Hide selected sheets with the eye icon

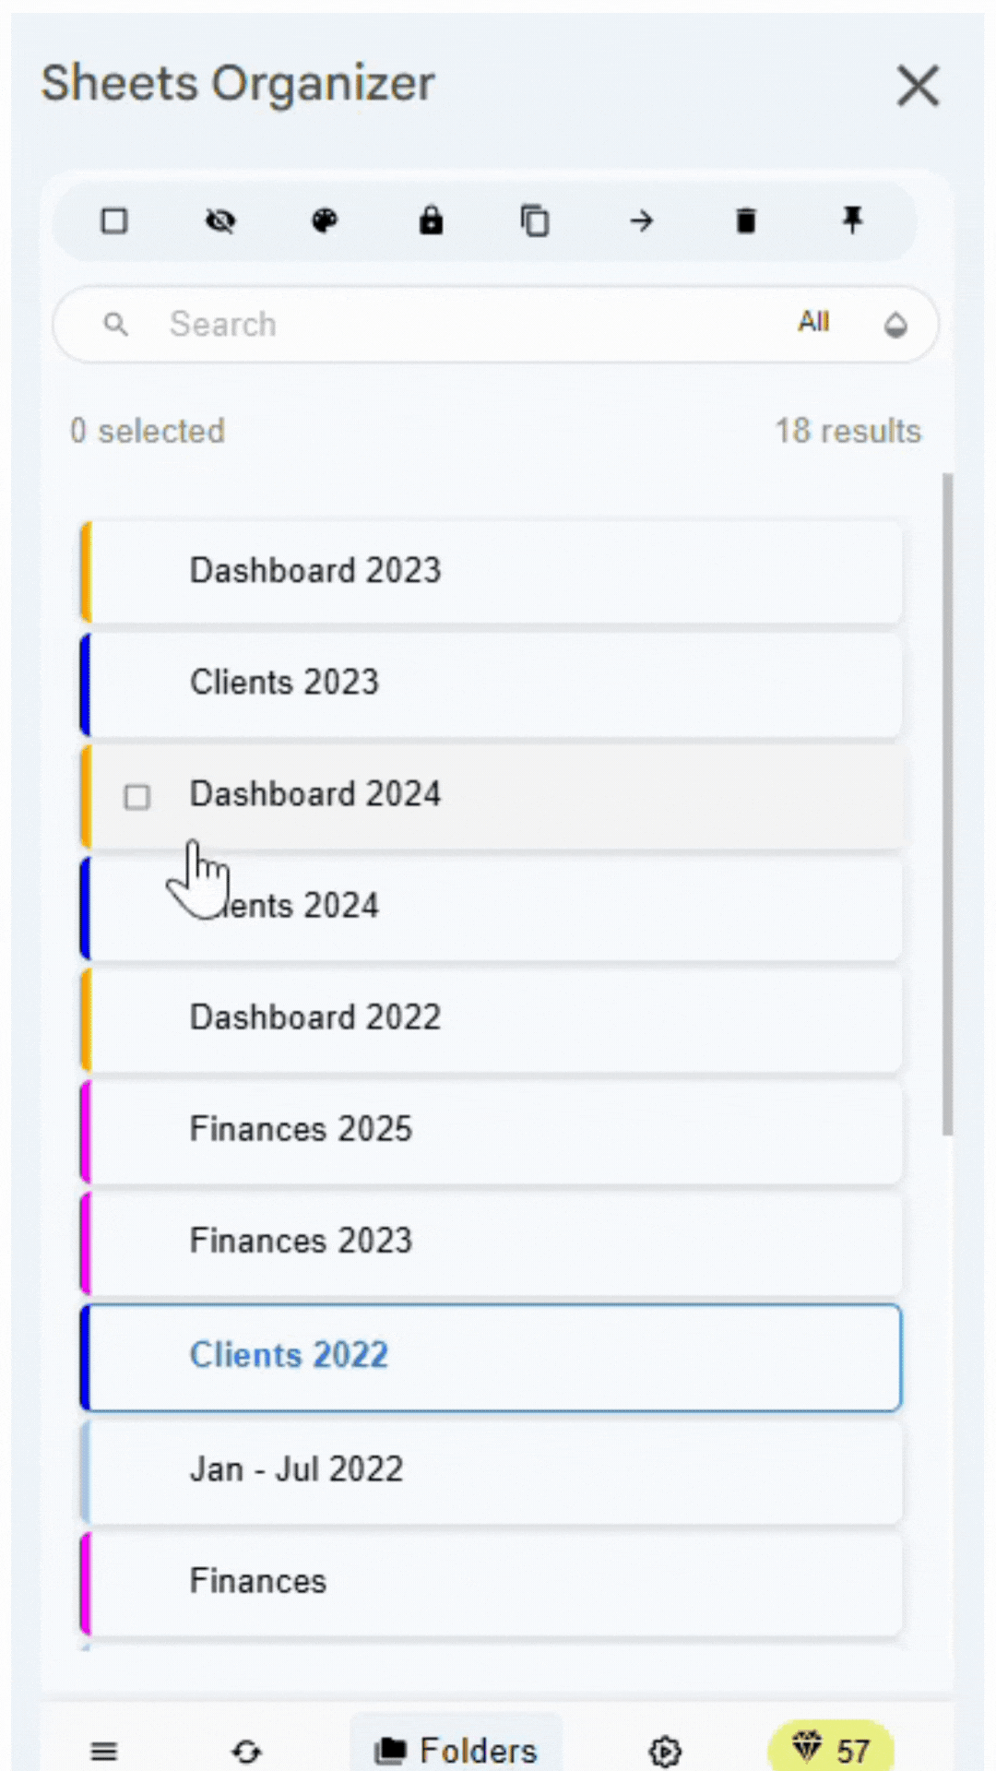pyautogui.click(x=220, y=220)
